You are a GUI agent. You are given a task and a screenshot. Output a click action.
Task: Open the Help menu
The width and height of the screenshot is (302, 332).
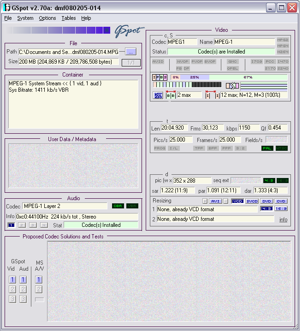[86, 18]
